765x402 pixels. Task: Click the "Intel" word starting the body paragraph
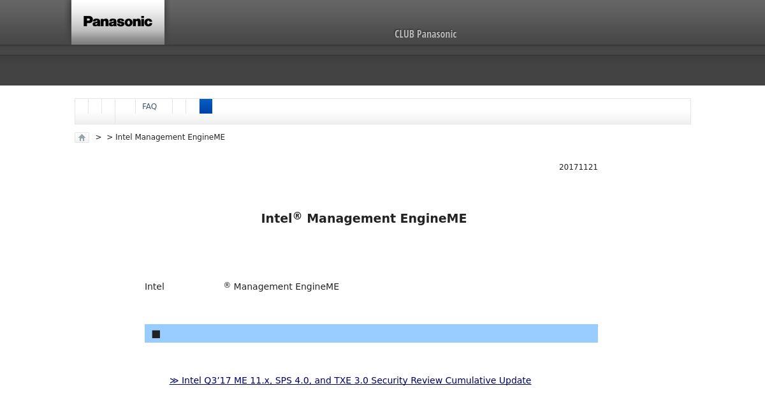[154, 287]
